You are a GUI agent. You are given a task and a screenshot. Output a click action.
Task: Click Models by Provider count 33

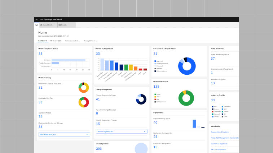point(213,100)
